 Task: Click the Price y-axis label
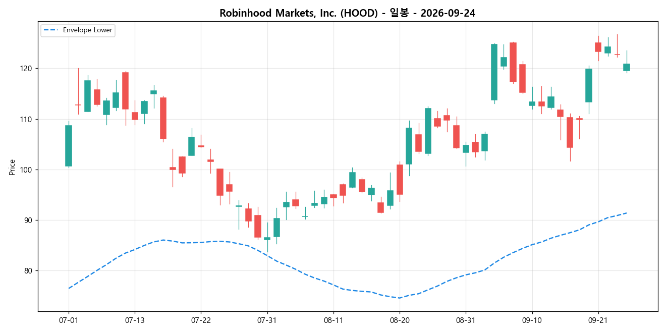pyautogui.click(x=12, y=166)
